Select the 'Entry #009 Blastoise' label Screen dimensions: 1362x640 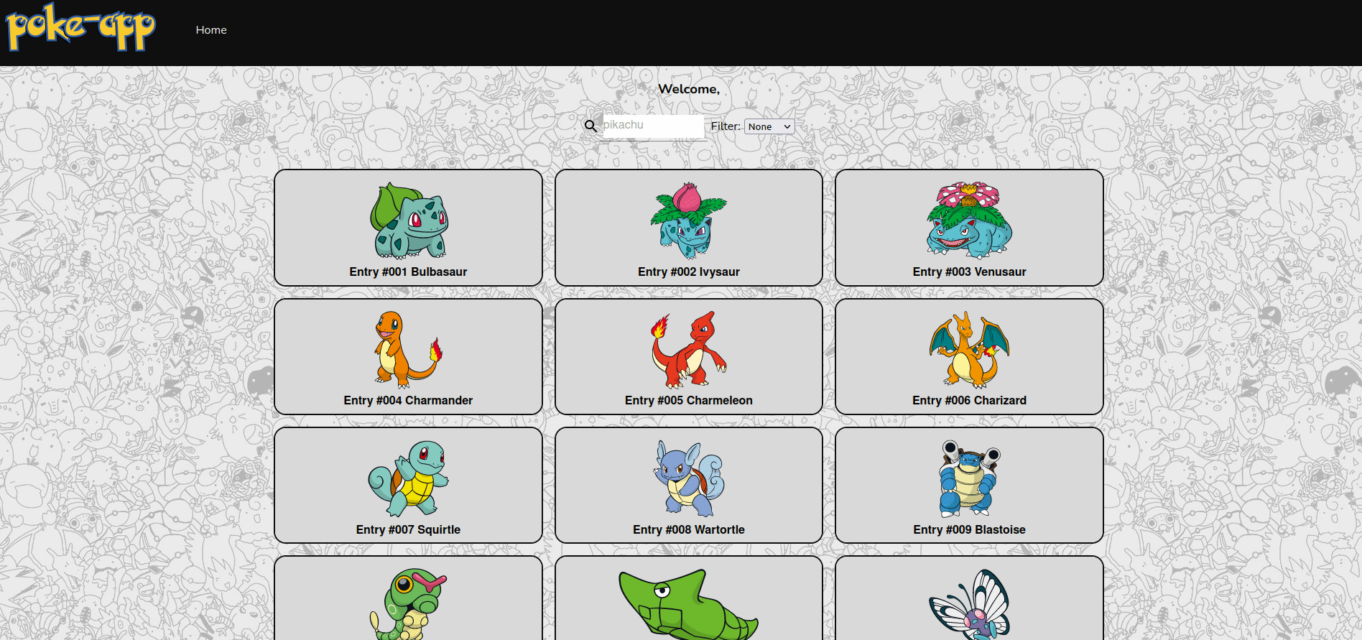point(970,529)
